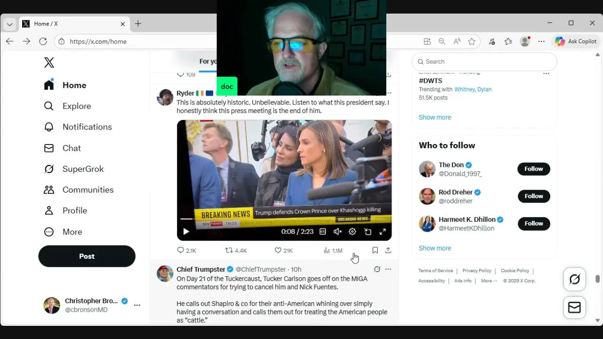
Task: Like Ryder's post with 21K likes
Action: click(x=284, y=250)
